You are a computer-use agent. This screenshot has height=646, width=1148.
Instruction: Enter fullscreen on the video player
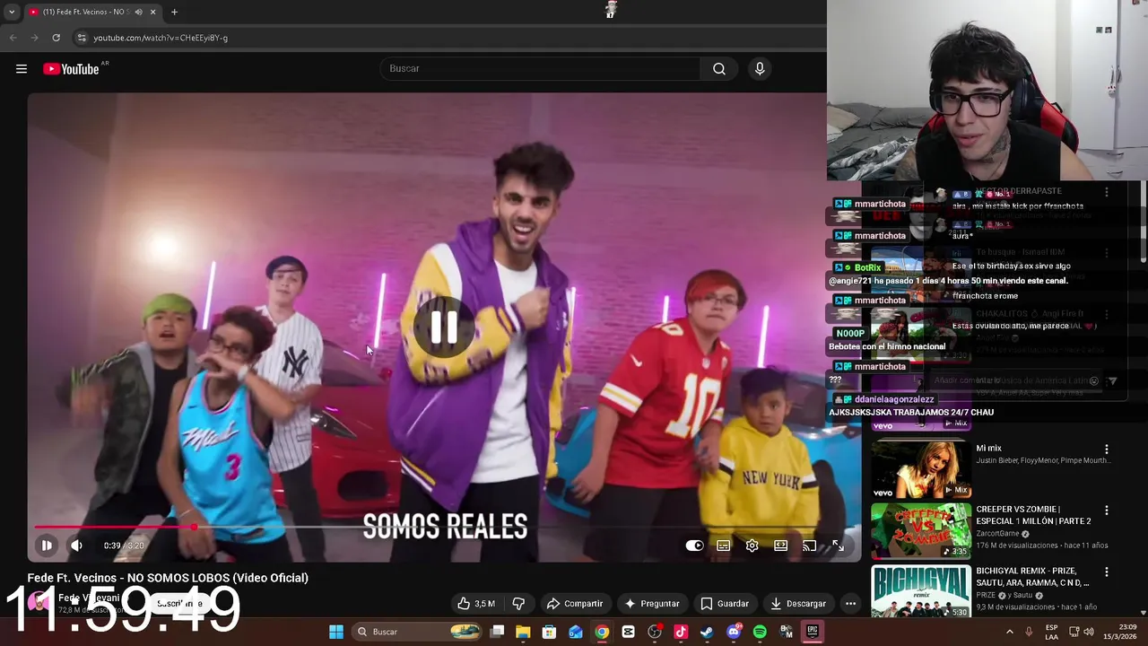[x=838, y=546]
